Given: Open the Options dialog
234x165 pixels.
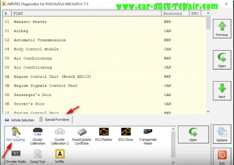Looking at the screenshot, I should coord(222,134).
